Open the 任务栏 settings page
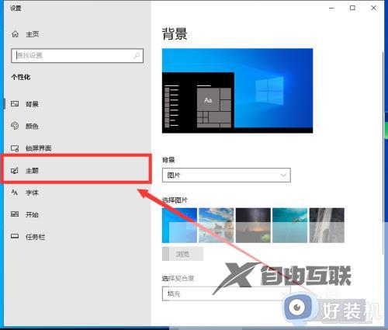This screenshot has height=330, width=388. point(35,237)
